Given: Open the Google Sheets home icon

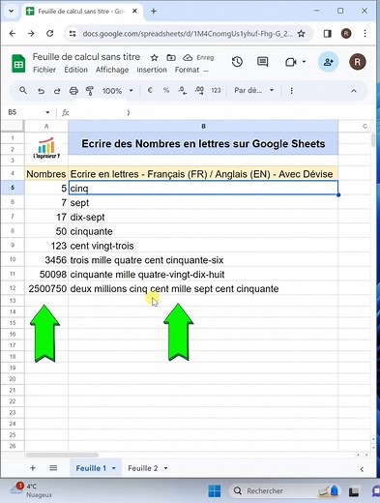Looking at the screenshot, I should click(18, 64).
